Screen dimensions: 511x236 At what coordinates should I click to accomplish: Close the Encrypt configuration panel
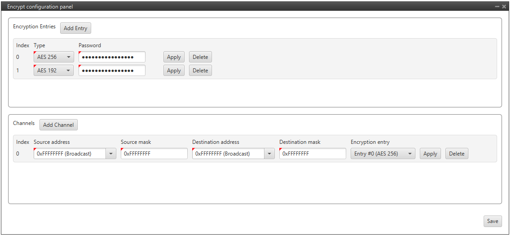click(x=504, y=7)
